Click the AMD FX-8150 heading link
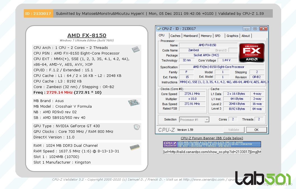296x189 pixels. point(87,36)
